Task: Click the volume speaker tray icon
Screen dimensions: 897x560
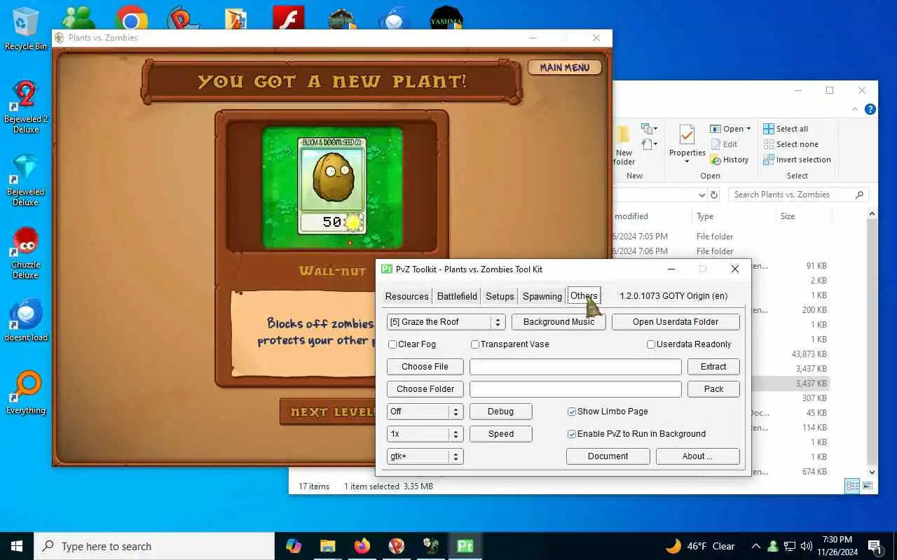Action: tap(806, 546)
